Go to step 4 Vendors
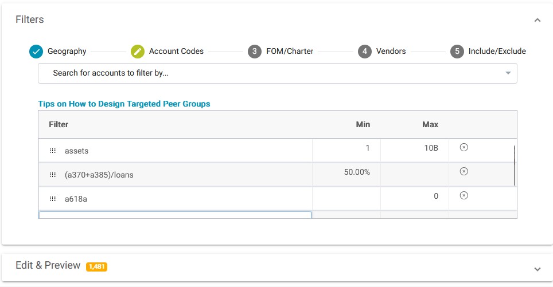This screenshot has width=553, height=287. click(364, 52)
